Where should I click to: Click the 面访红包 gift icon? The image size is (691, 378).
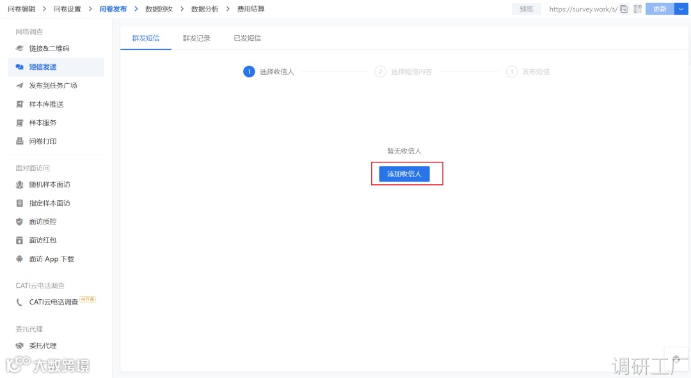[19, 240]
